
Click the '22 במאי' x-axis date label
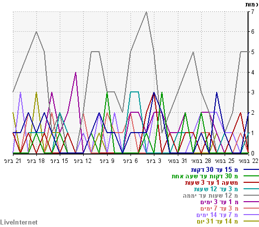coord(249,161)
